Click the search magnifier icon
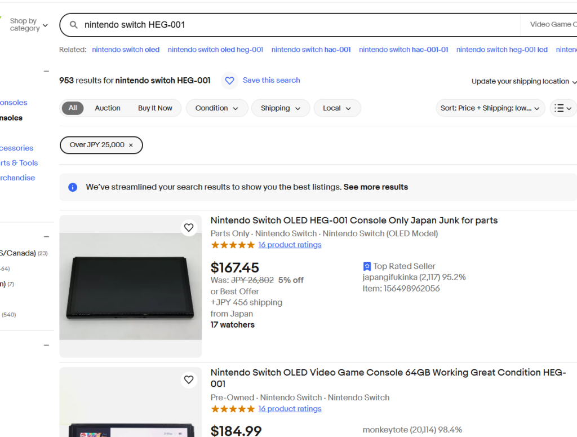This screenshot has height=437, width=577. click(74, 25)
